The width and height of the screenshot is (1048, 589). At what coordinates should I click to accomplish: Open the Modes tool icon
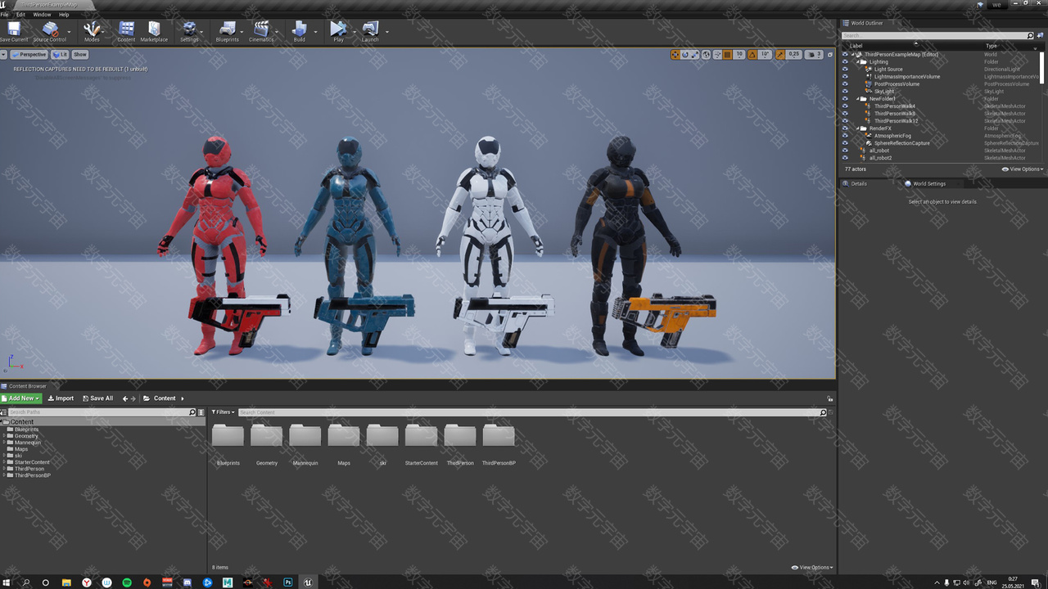[92, 31]
